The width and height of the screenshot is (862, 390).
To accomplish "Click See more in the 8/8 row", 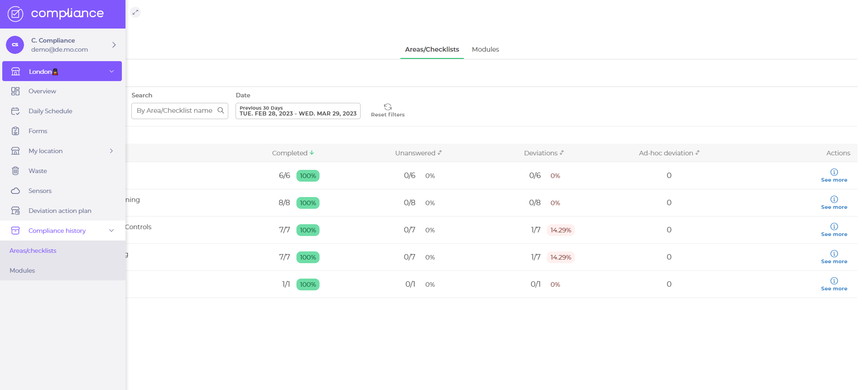I will [x=834, y=207].
